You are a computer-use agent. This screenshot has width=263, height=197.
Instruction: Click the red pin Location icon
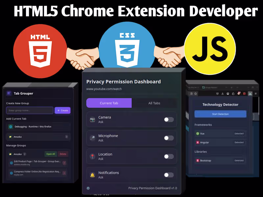92,157
